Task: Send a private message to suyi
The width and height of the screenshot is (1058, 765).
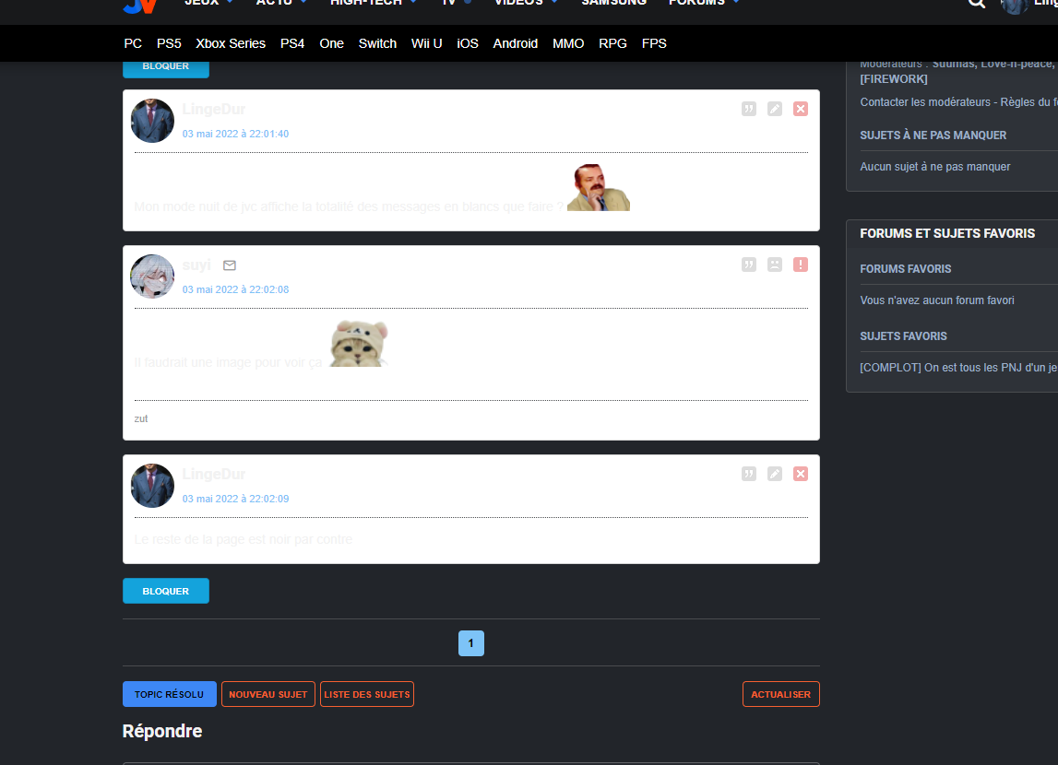Action: point(230,265)
